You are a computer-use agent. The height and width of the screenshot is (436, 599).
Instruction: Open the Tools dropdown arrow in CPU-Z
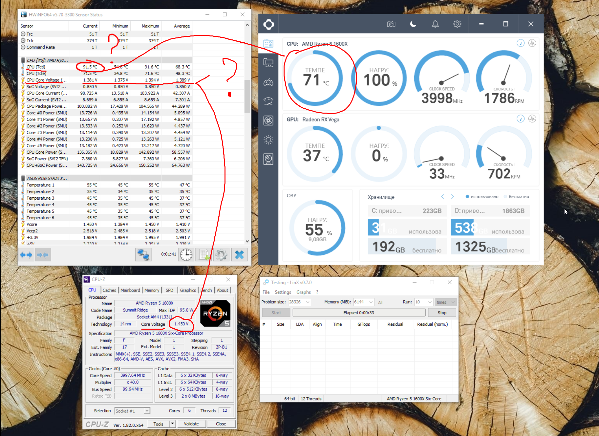pos(172,424)
